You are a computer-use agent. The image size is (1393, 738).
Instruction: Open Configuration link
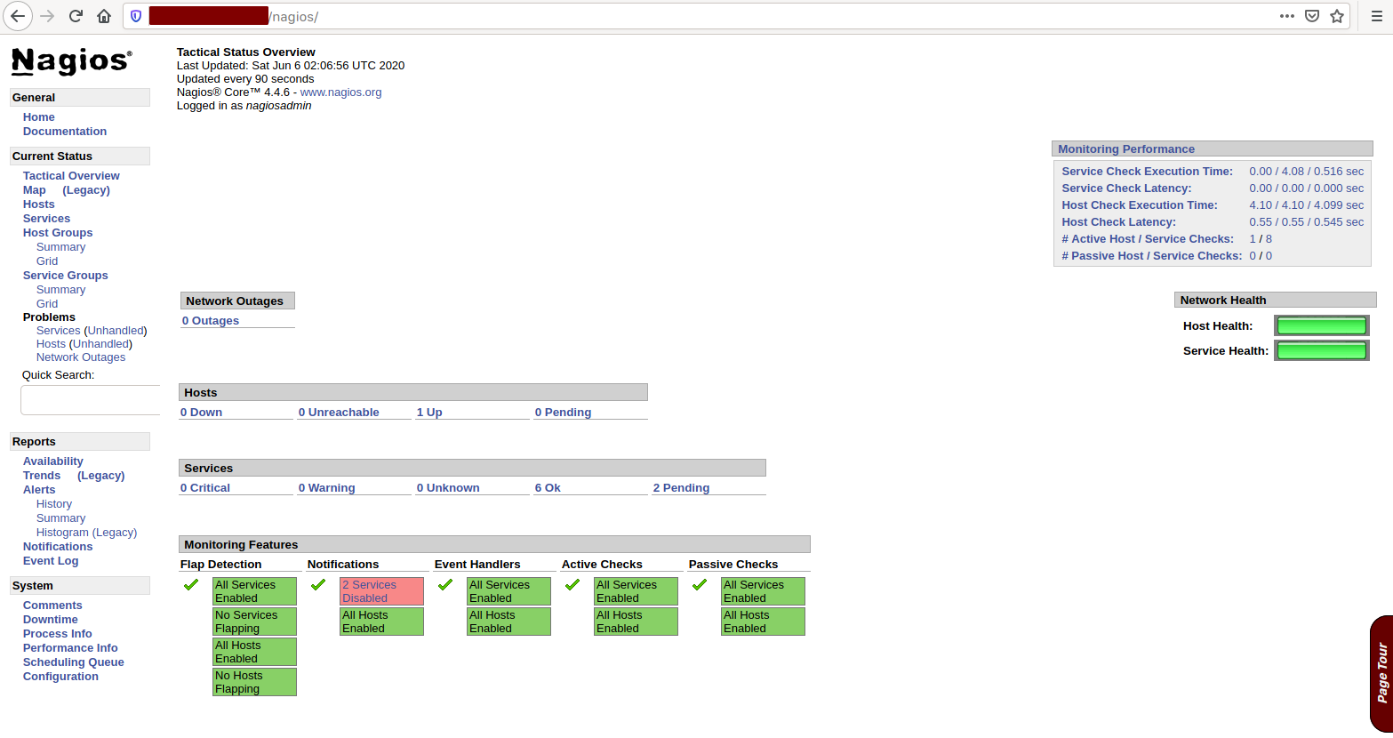click(x=60, y=677)
